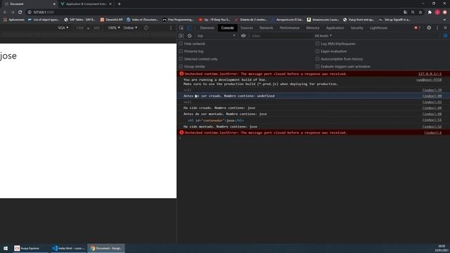Open the top JavaScript context dropdown
Image resolution: width=450 pixels, height=253 pixels.
click(216, 36)
